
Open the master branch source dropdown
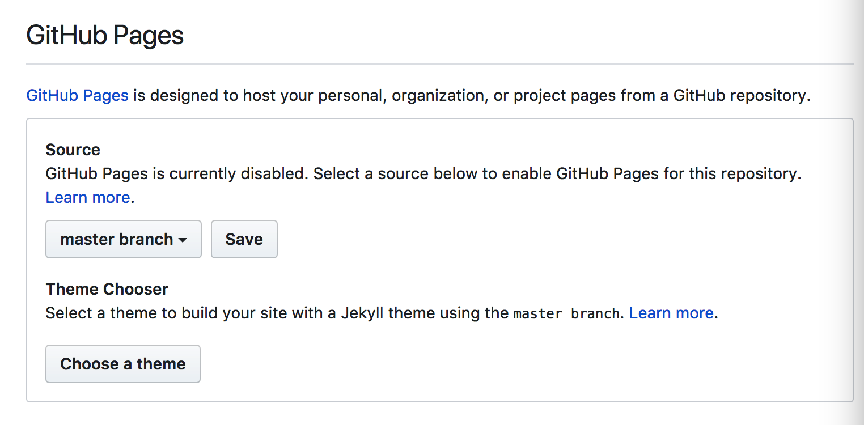(x=123, y=239)
